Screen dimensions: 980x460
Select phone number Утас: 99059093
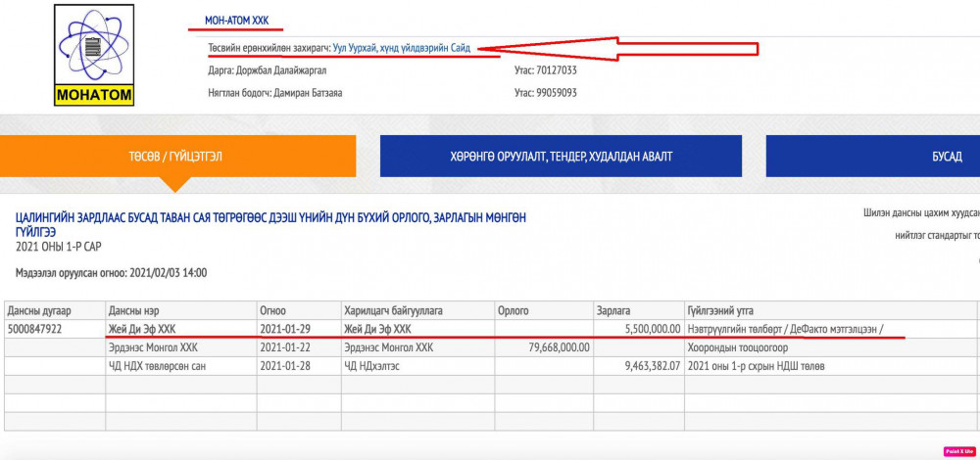545,93
